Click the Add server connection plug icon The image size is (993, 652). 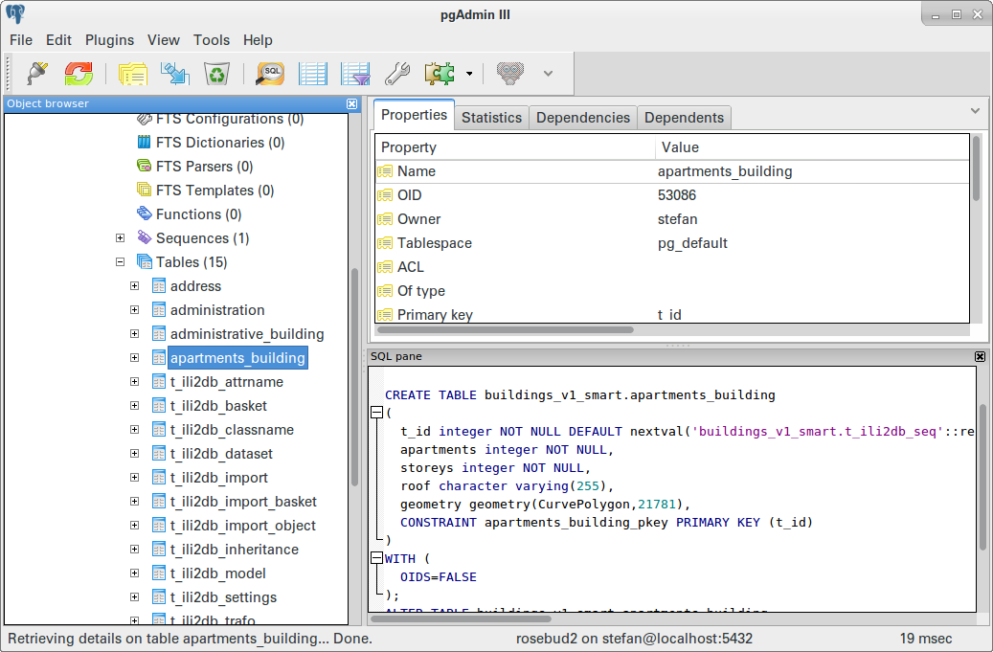[37, 74]
